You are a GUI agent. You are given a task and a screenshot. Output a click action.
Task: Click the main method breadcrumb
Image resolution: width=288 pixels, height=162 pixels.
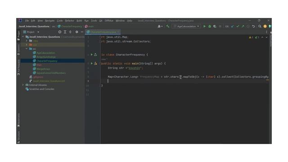click(90, 27)
